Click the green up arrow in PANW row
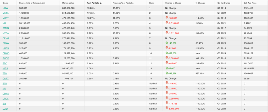Screen dimensions: 268x112 166,43
